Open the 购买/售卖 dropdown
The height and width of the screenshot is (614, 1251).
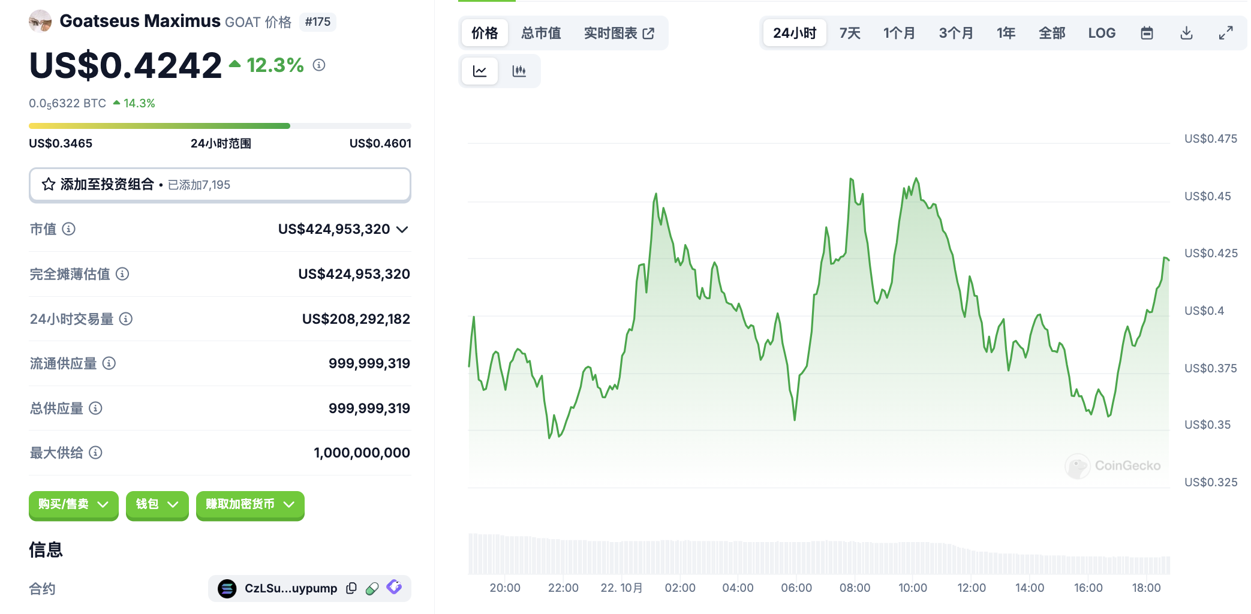click(x=73, y=504)
